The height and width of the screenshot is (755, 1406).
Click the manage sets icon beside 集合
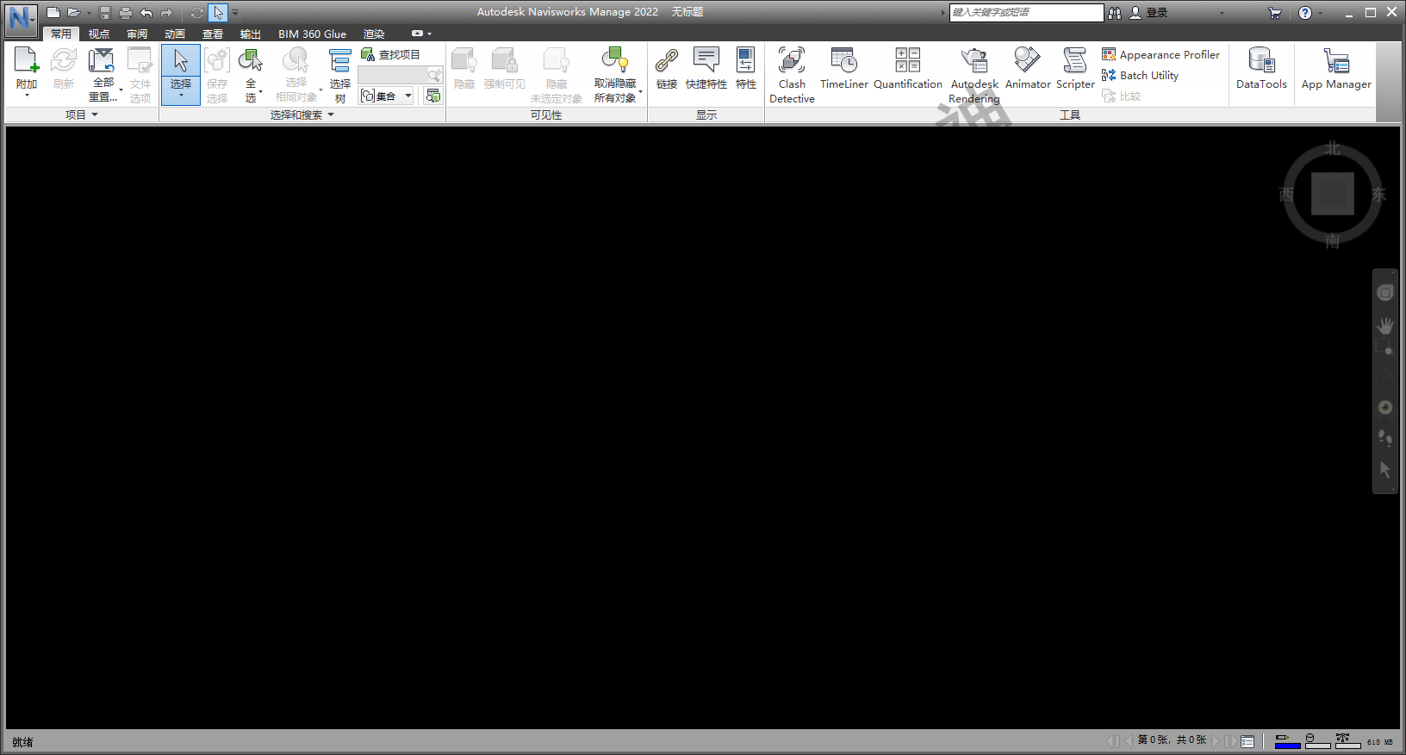(x=433, y=96)
